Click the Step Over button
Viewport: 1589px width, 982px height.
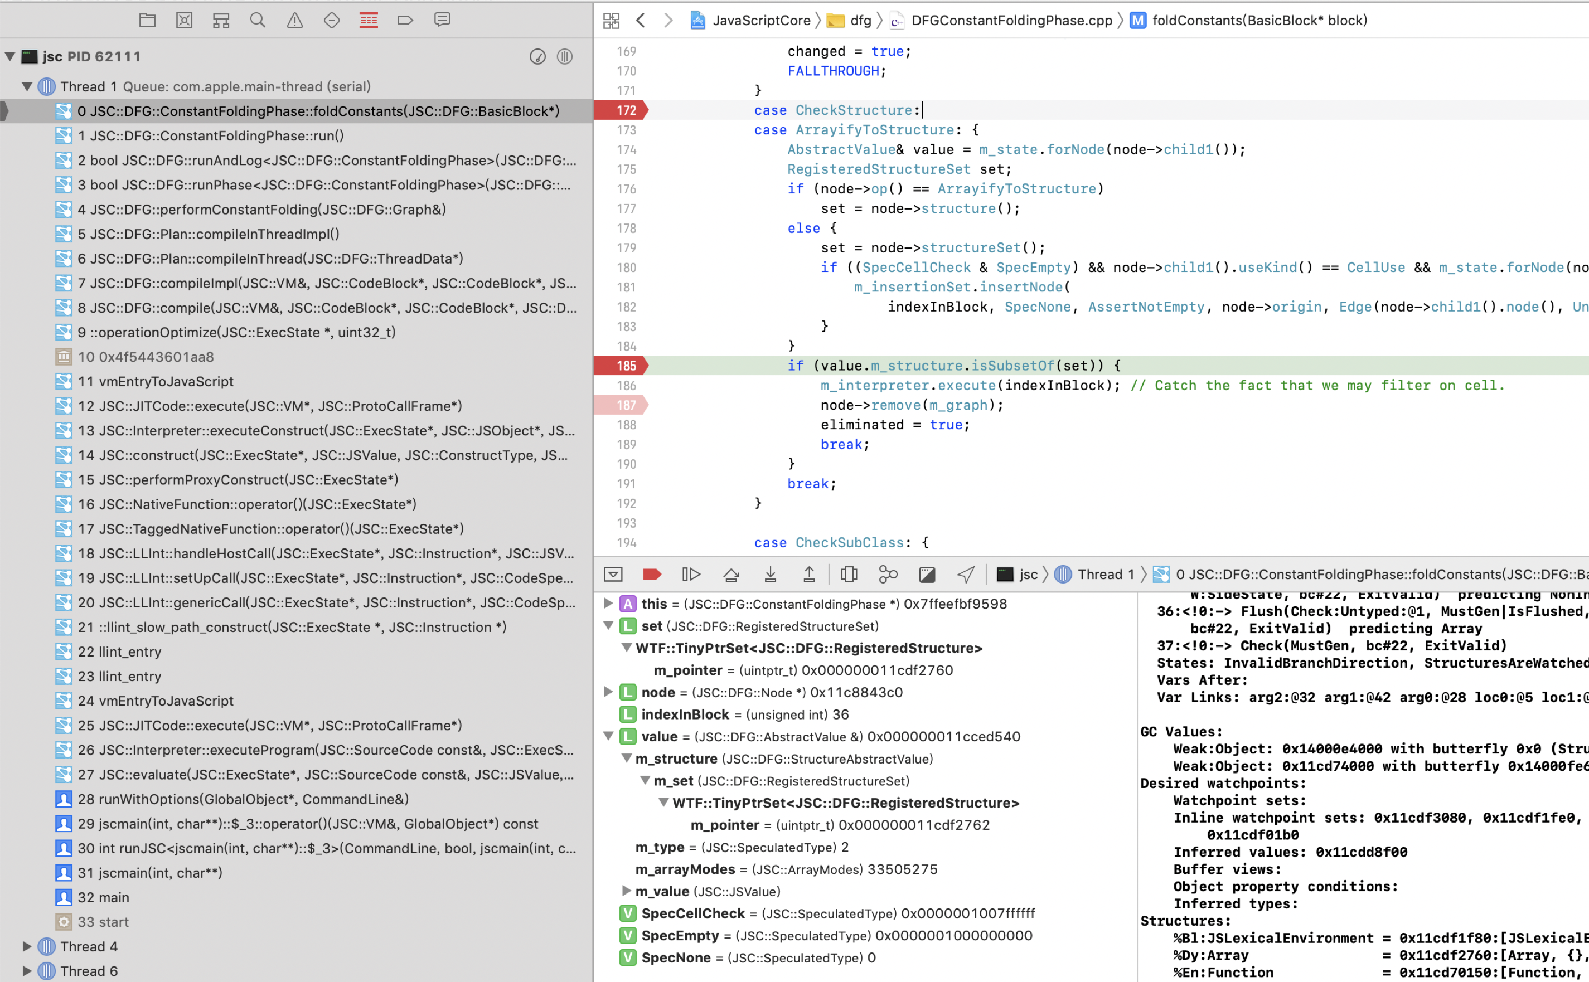[x=731, y=574]
